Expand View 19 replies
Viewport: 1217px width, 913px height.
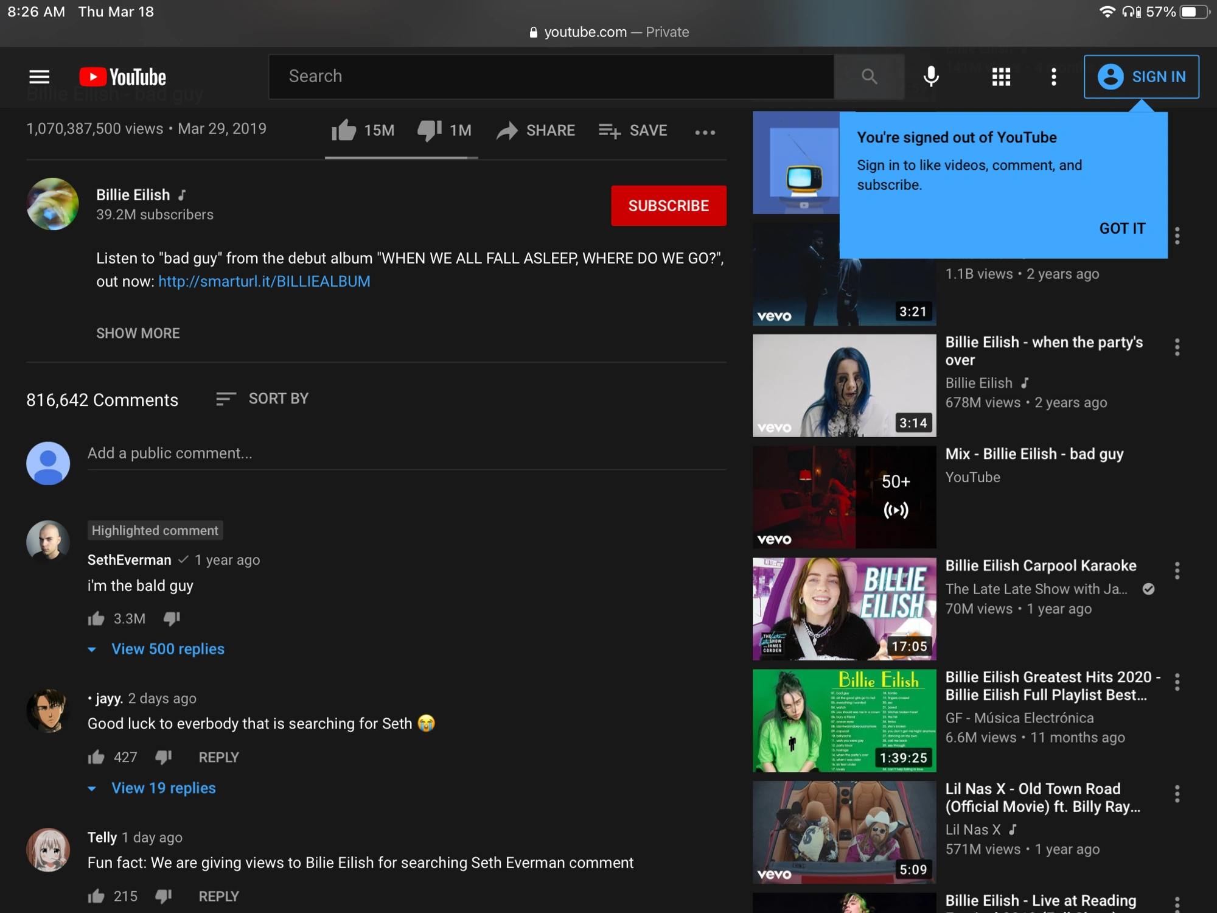tap(163, 788)
